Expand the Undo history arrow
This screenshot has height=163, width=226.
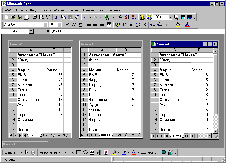coord(90,17)
